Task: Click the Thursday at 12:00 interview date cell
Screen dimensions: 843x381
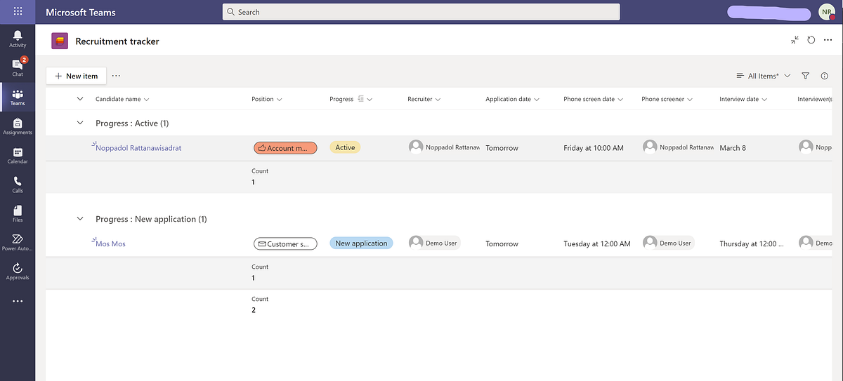Action: point(752,244)
